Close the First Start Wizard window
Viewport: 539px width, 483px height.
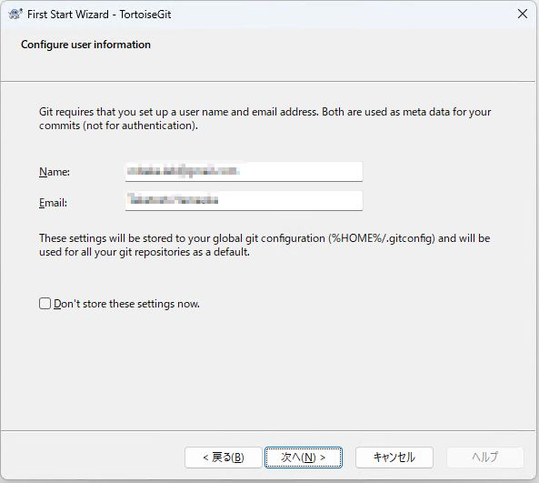[522, 15]
